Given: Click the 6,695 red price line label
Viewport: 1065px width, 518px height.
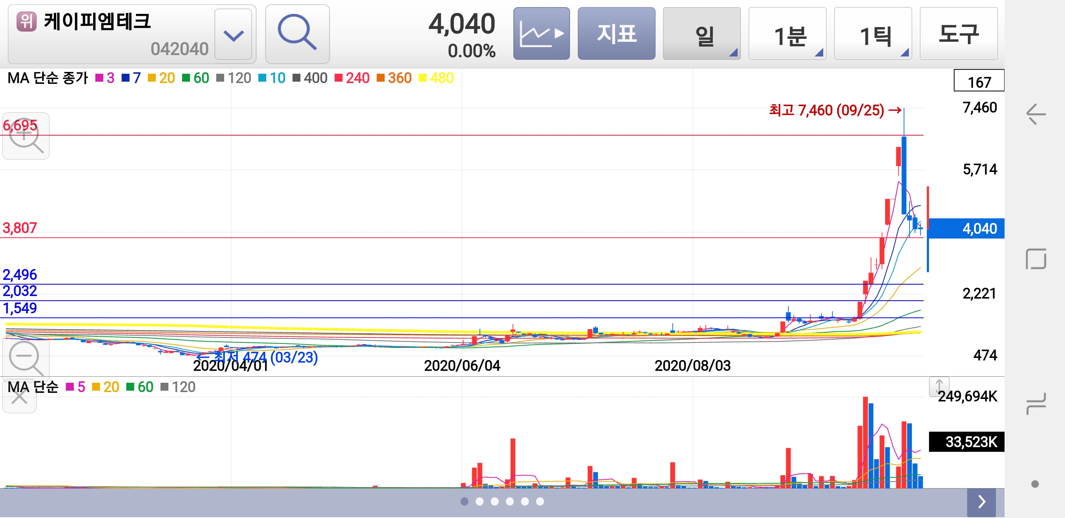Looking at the screenshot, I should 20,125.
